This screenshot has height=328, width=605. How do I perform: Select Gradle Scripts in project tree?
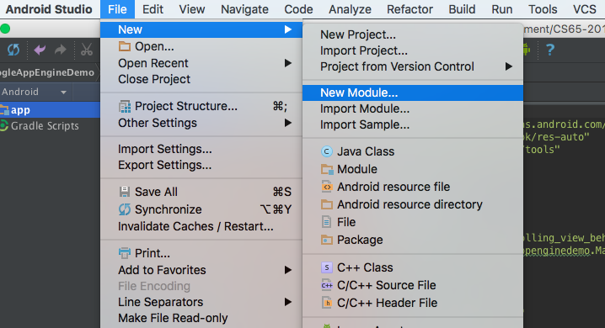[x=45, y=126]
